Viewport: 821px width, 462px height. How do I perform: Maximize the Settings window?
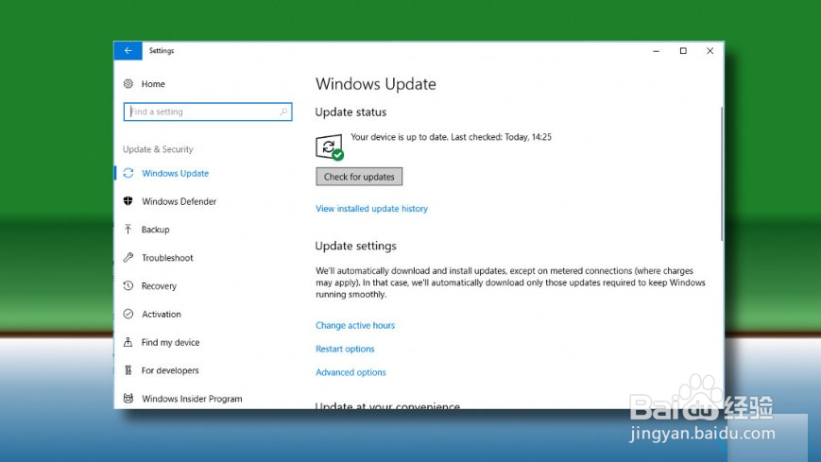[x=683, y=51]
